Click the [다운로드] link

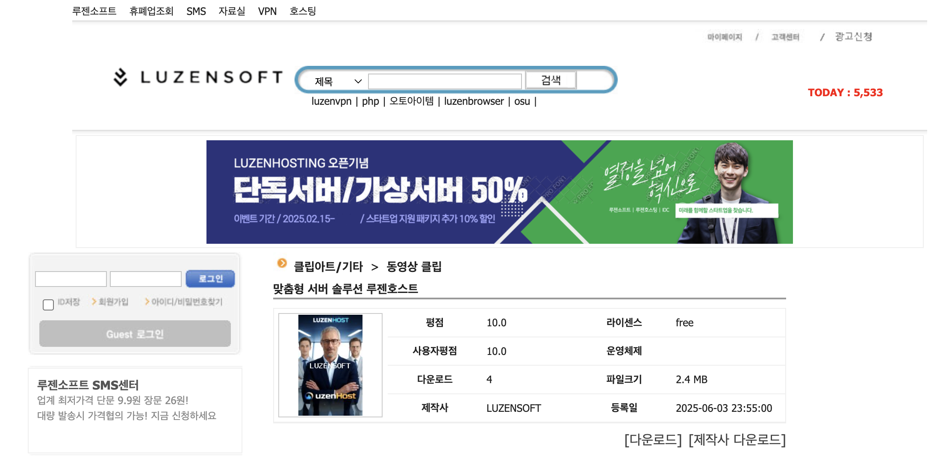[x=653, y=440]
